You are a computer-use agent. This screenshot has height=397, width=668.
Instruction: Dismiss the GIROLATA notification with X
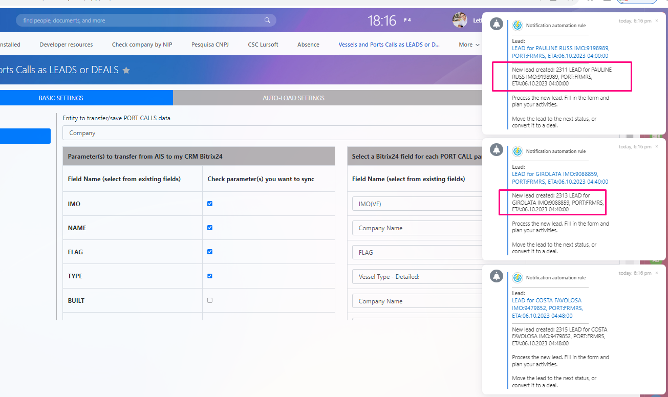click(657, 146)
